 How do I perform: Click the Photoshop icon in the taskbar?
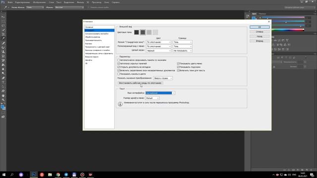click(34, 175)
